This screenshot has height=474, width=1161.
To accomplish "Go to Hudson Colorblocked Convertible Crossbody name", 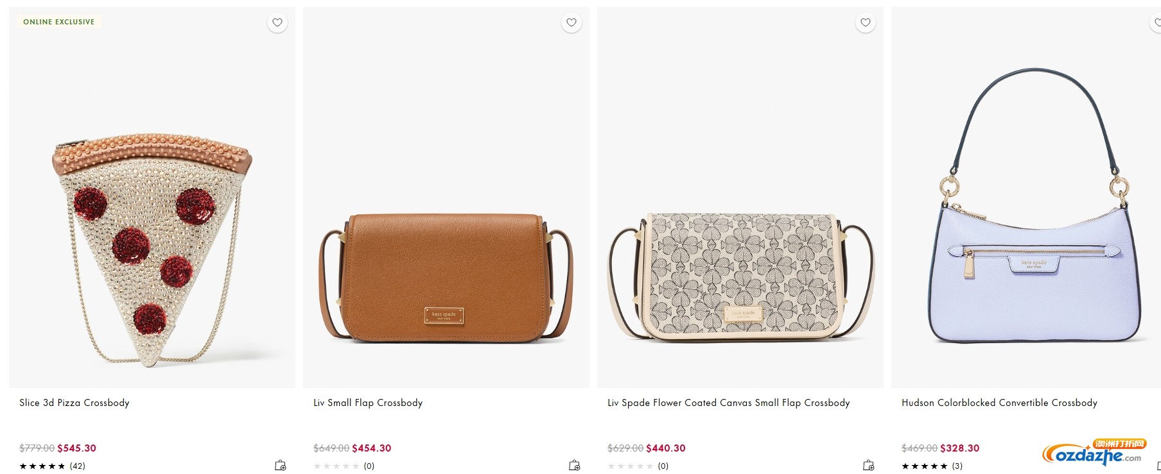I will 999,403.
